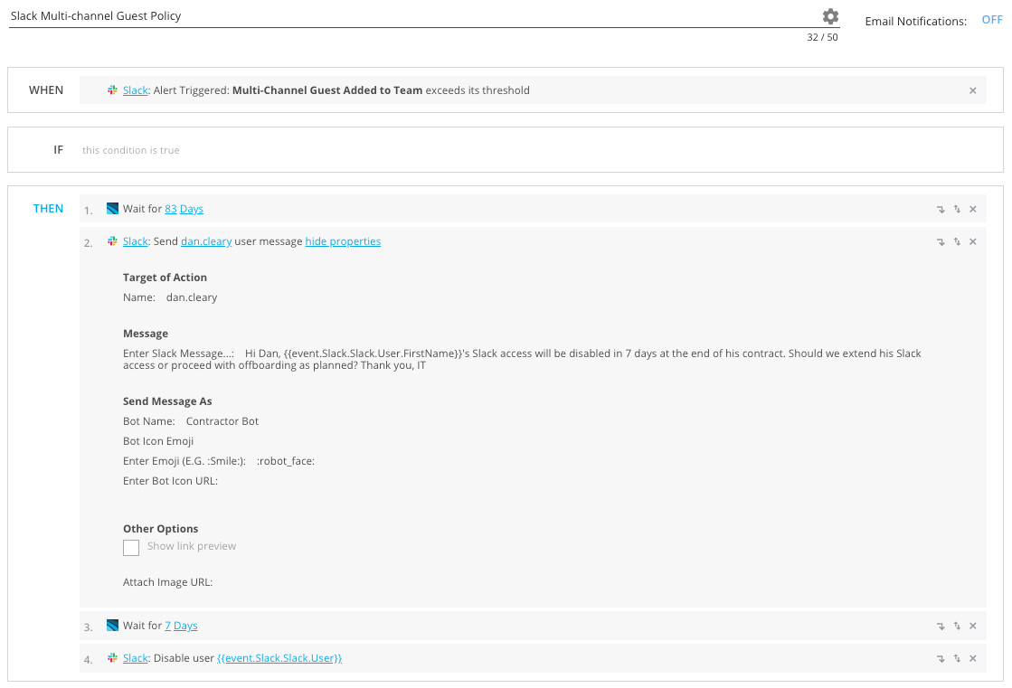Viewport: 1012px width, 688px height.
Task: Click the up-down reorder arrows on step 4
Action: (957, 659)
